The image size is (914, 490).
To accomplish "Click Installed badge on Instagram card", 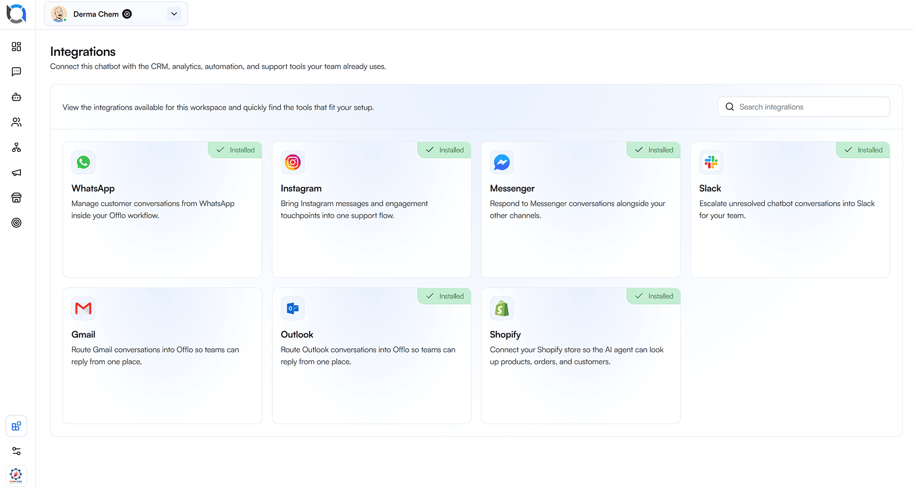I will tap(444, 150).
